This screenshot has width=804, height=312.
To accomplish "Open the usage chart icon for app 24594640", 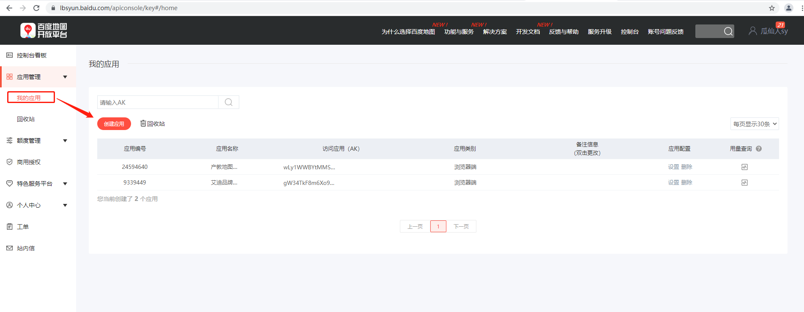I will [744, 167].
